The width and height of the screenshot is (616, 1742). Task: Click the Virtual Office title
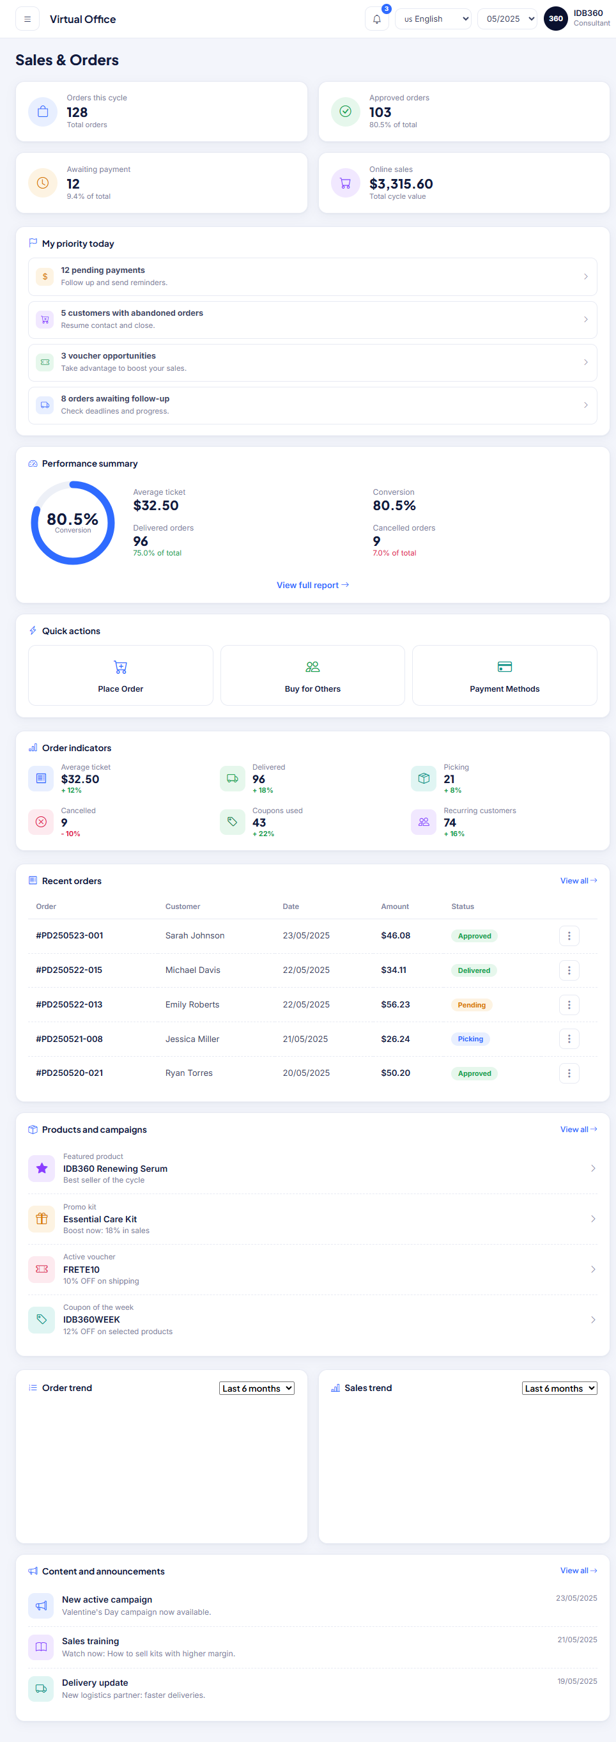(82, 19)
